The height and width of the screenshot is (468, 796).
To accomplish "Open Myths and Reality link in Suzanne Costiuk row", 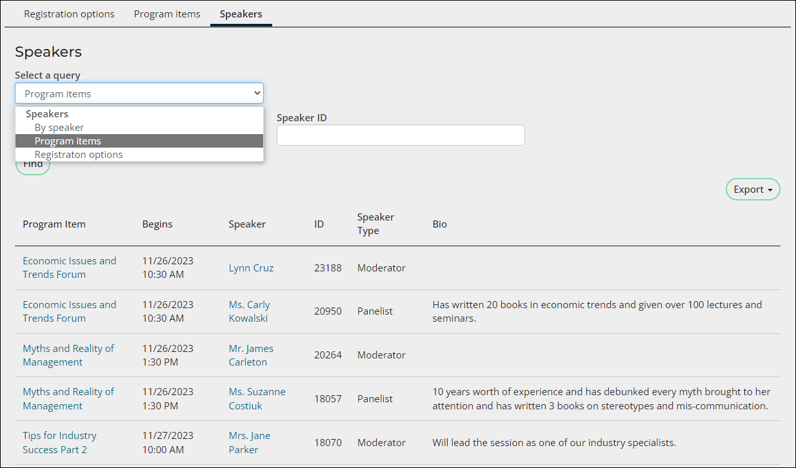I will [68, 398].
